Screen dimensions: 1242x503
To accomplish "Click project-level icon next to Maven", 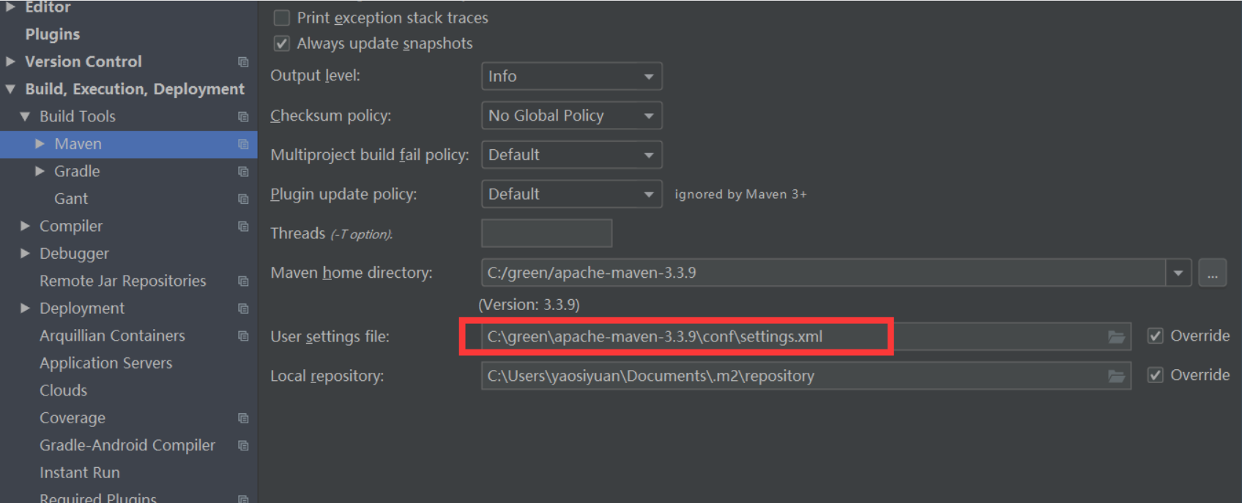I will tap(243, 144).
